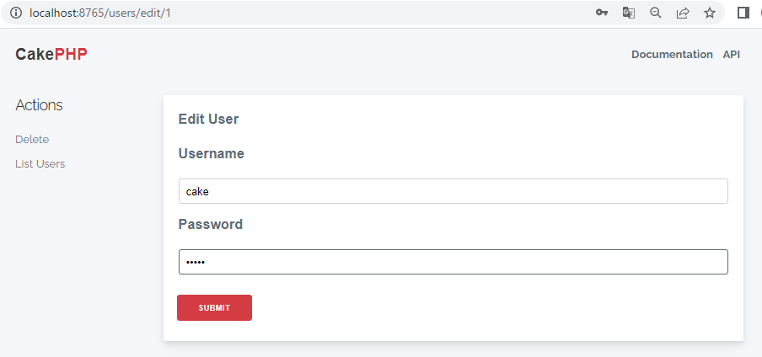The image size is (762, 357).
Task: Open the zoom magnifier icon in address bar
Action: pos(656,13)
